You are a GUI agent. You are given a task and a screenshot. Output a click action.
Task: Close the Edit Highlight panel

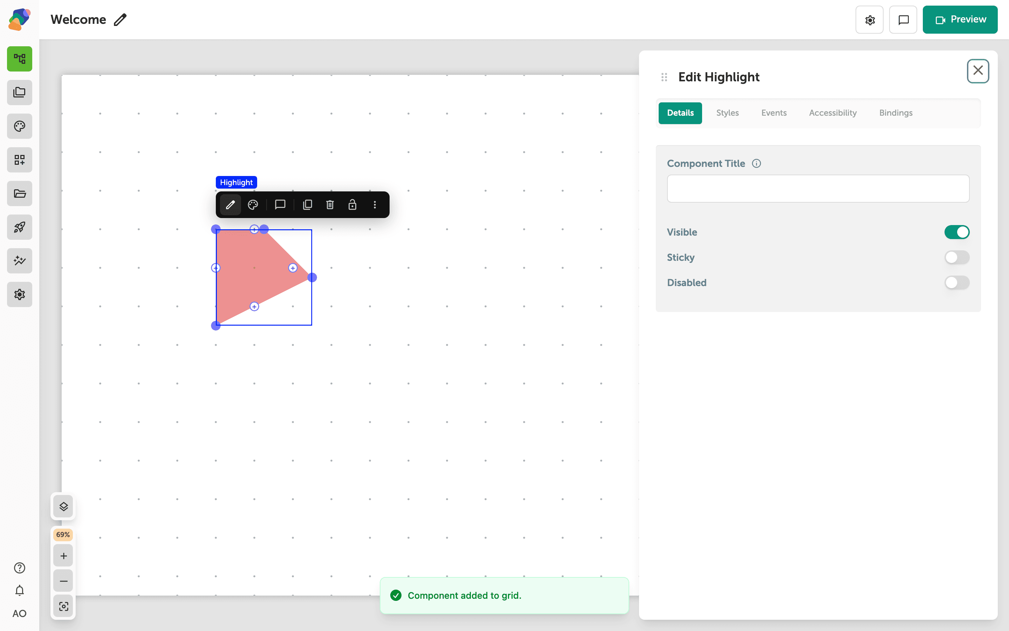pos(978,71)
